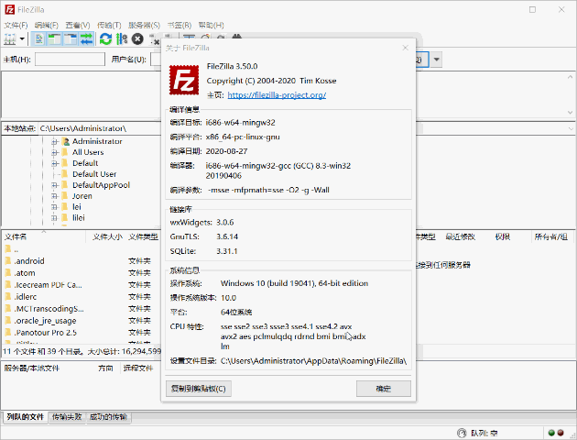The height and width of the screenshot is (440, 577).
Task: Open the remote site path dropdown
Action: (571, 128)
